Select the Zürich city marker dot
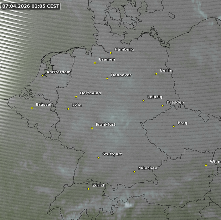Image resolution: width=221 pixels, height=220 pixels. (x=88, y=189)
